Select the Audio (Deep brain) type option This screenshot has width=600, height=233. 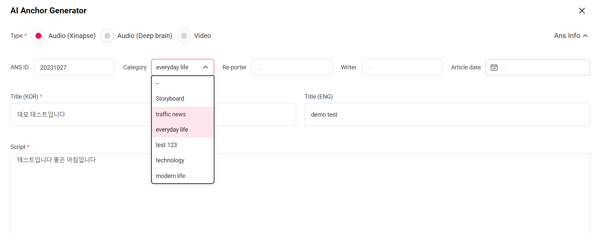click(107, 36)
